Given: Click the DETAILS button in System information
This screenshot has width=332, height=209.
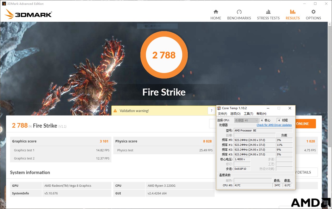Looking at the screenshot, I should point(306,172).
